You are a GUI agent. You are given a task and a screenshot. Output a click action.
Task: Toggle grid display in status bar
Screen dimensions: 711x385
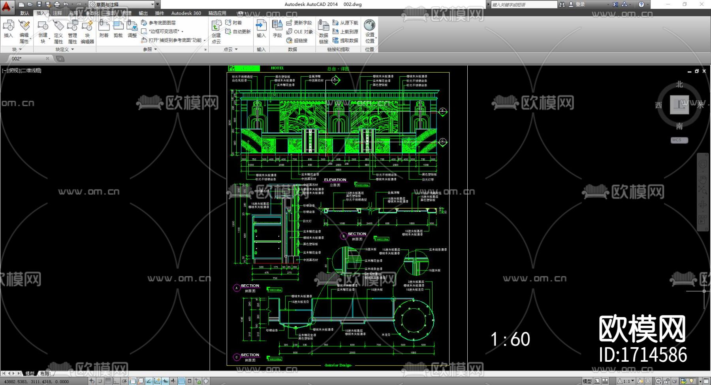[x=108, y=381]
